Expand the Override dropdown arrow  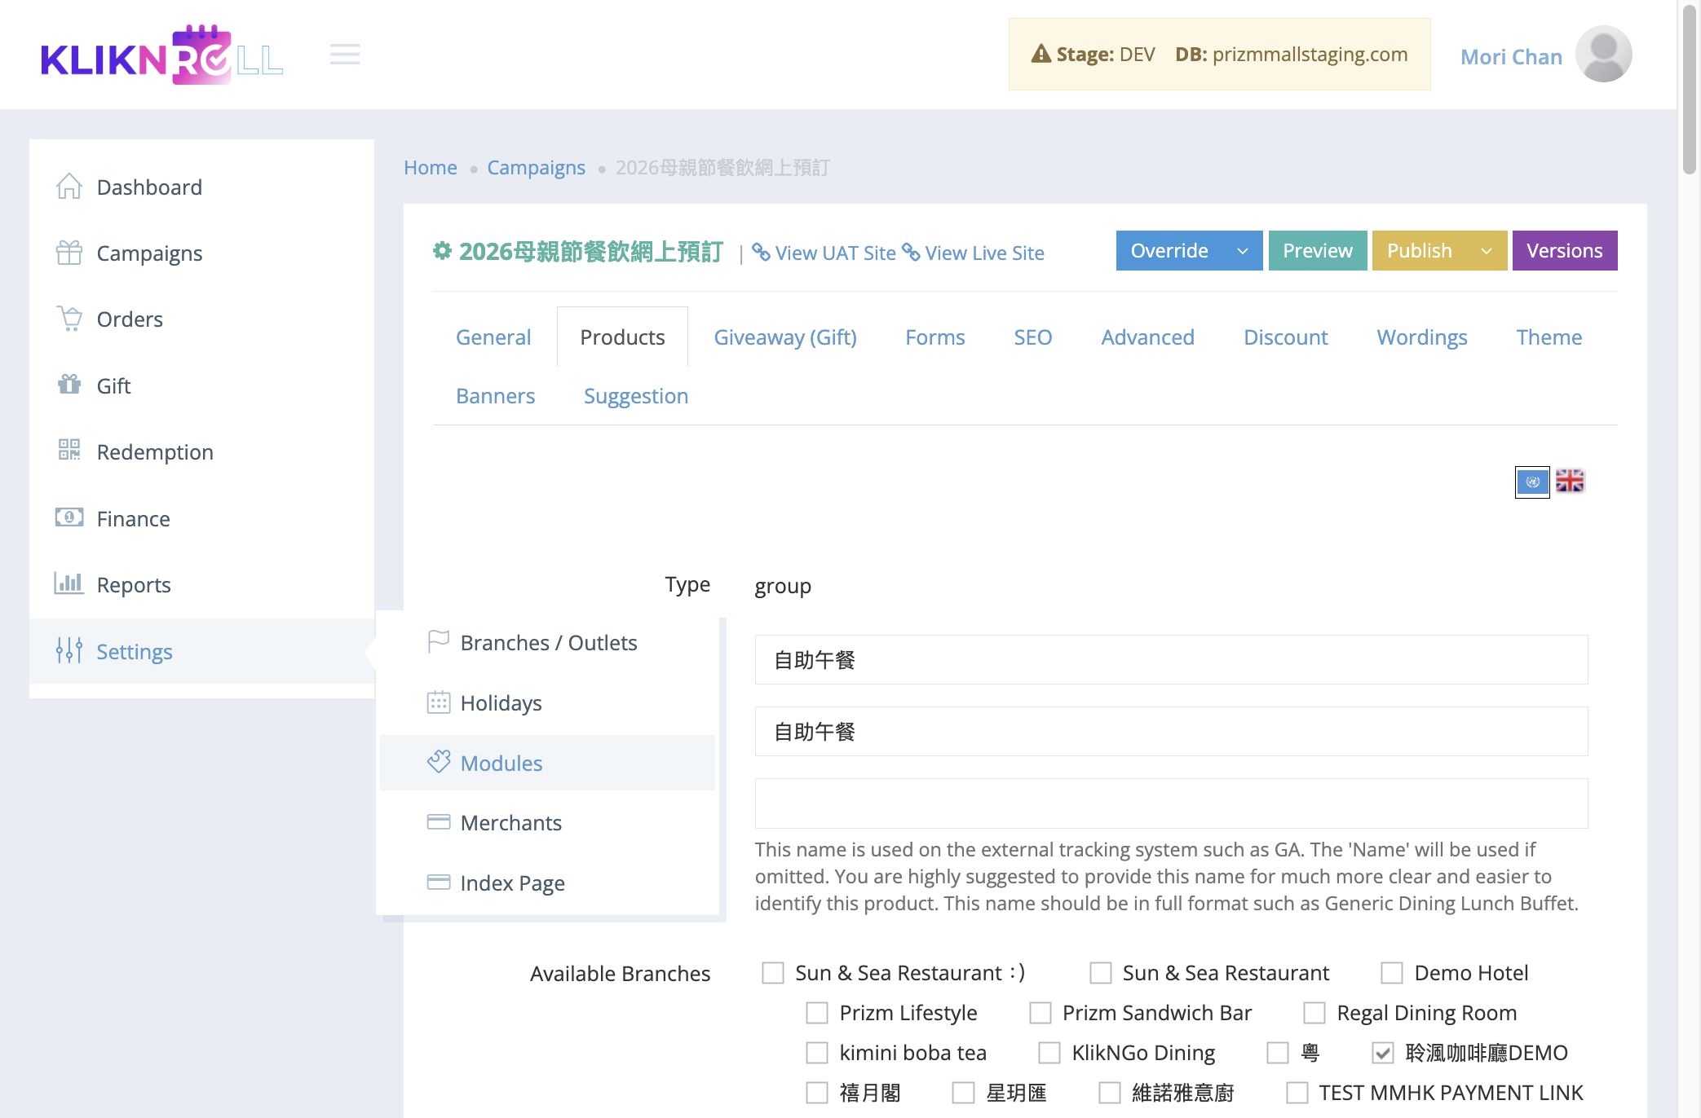[x=1243, y=250]
